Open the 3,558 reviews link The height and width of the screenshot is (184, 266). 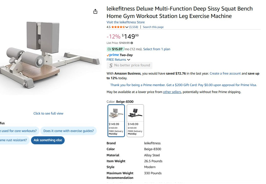click(134, 27)
